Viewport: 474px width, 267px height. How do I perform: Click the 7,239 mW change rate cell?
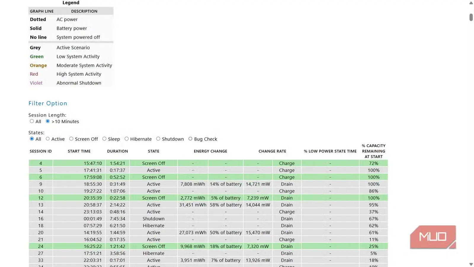(258, 198)
